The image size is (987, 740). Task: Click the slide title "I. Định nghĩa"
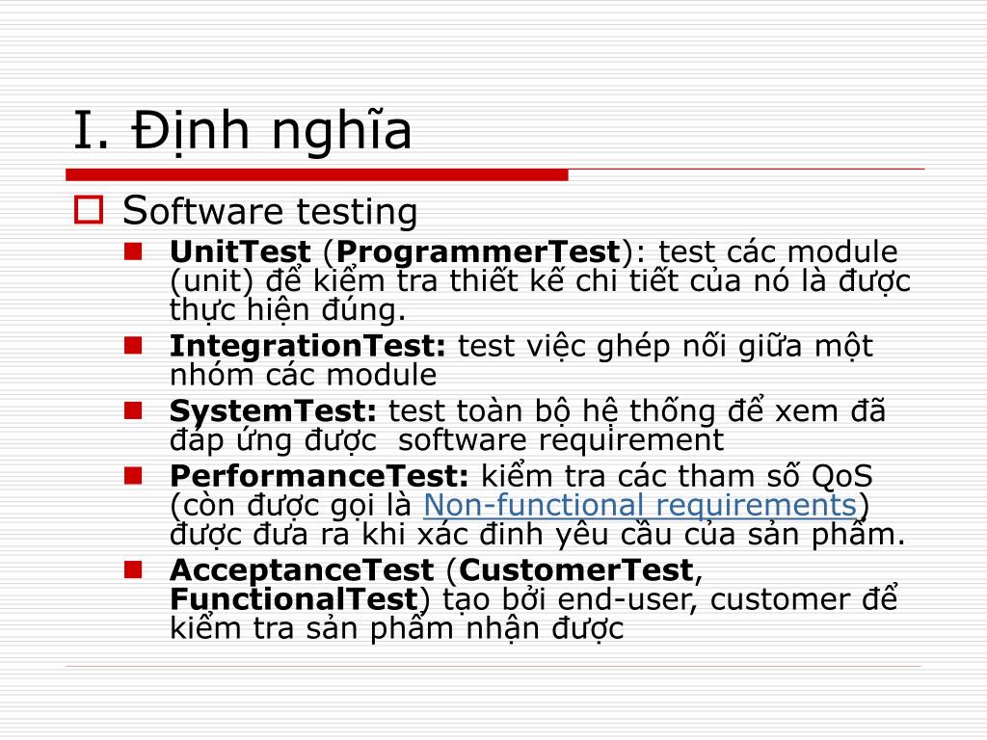tap(242, 130)
